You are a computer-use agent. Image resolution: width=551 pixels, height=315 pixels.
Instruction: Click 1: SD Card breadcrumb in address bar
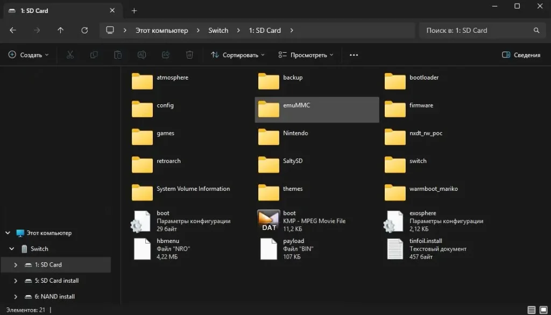click(x=265, y=31)
